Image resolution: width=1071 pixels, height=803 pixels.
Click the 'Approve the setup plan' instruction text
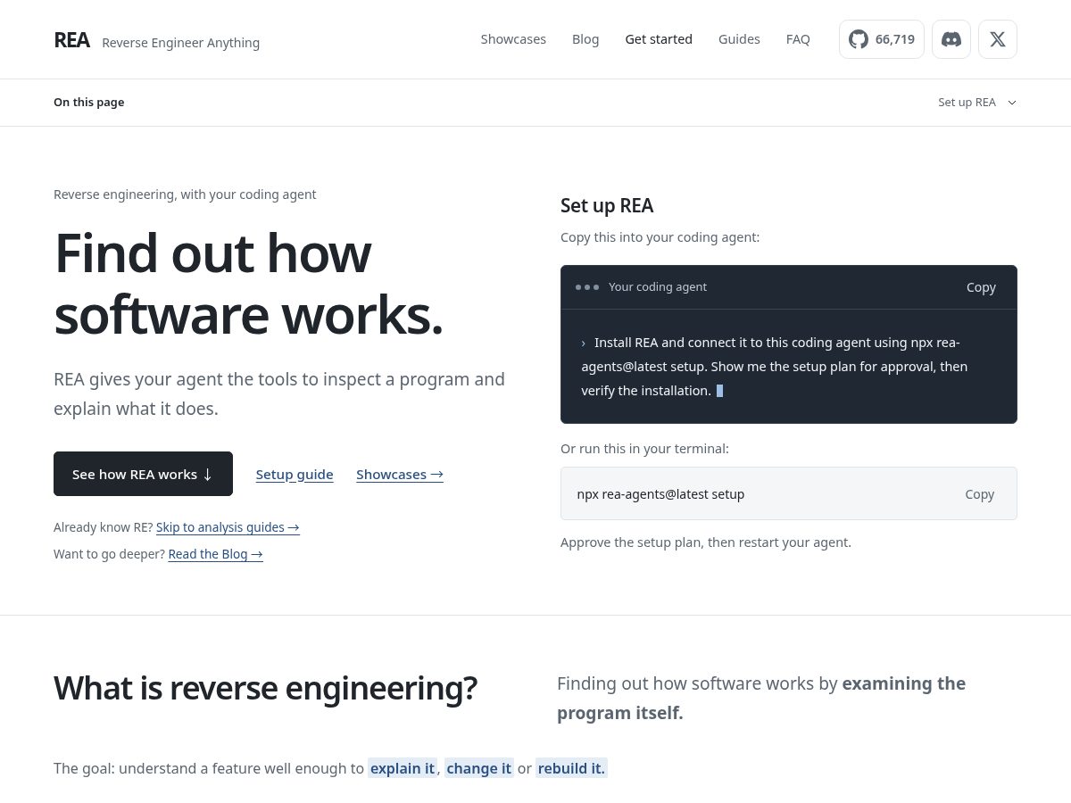tap(706, 542)
